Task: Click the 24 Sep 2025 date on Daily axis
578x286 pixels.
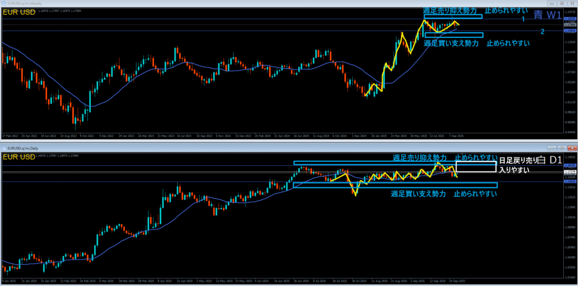Action: coord(457,281)
